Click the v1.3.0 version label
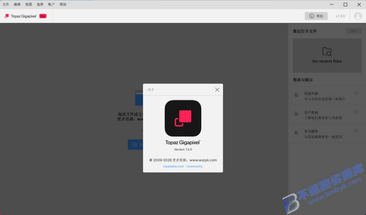 click(340, 16)
